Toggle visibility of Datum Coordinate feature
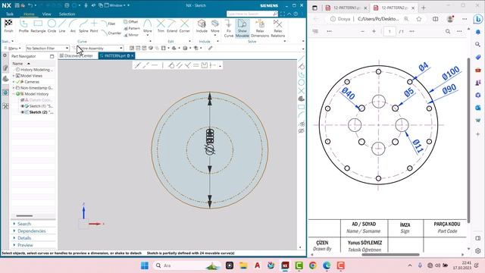 pos(22,100)
